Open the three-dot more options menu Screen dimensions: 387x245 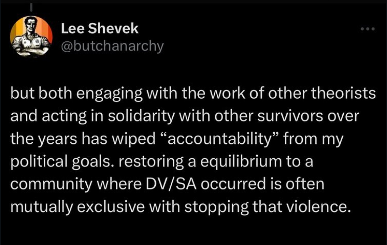368,29
